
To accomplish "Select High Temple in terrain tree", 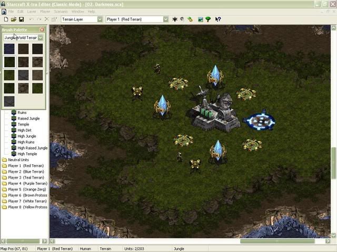I will 27,154.
